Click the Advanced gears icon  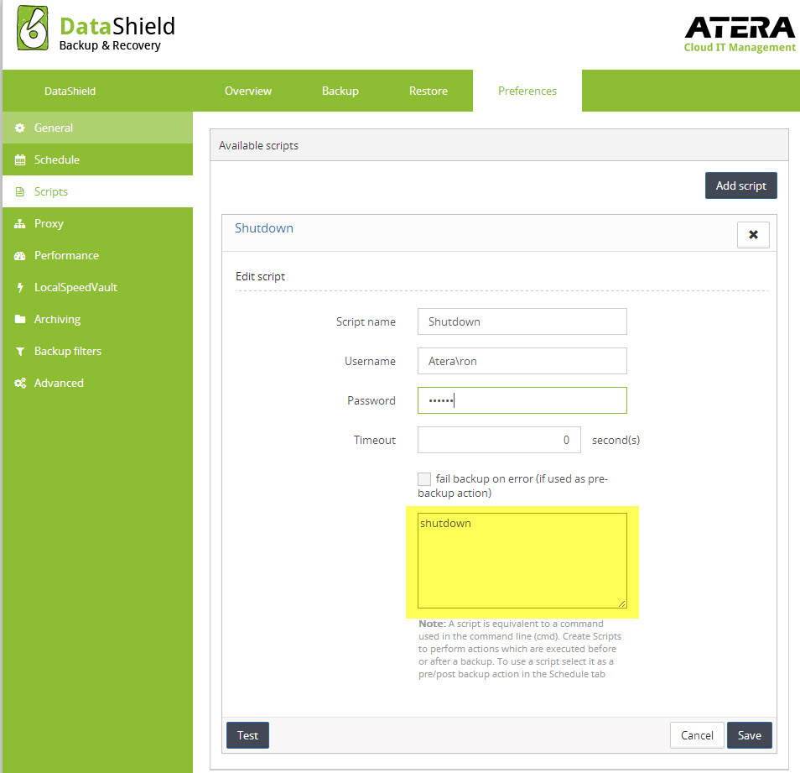18,383
